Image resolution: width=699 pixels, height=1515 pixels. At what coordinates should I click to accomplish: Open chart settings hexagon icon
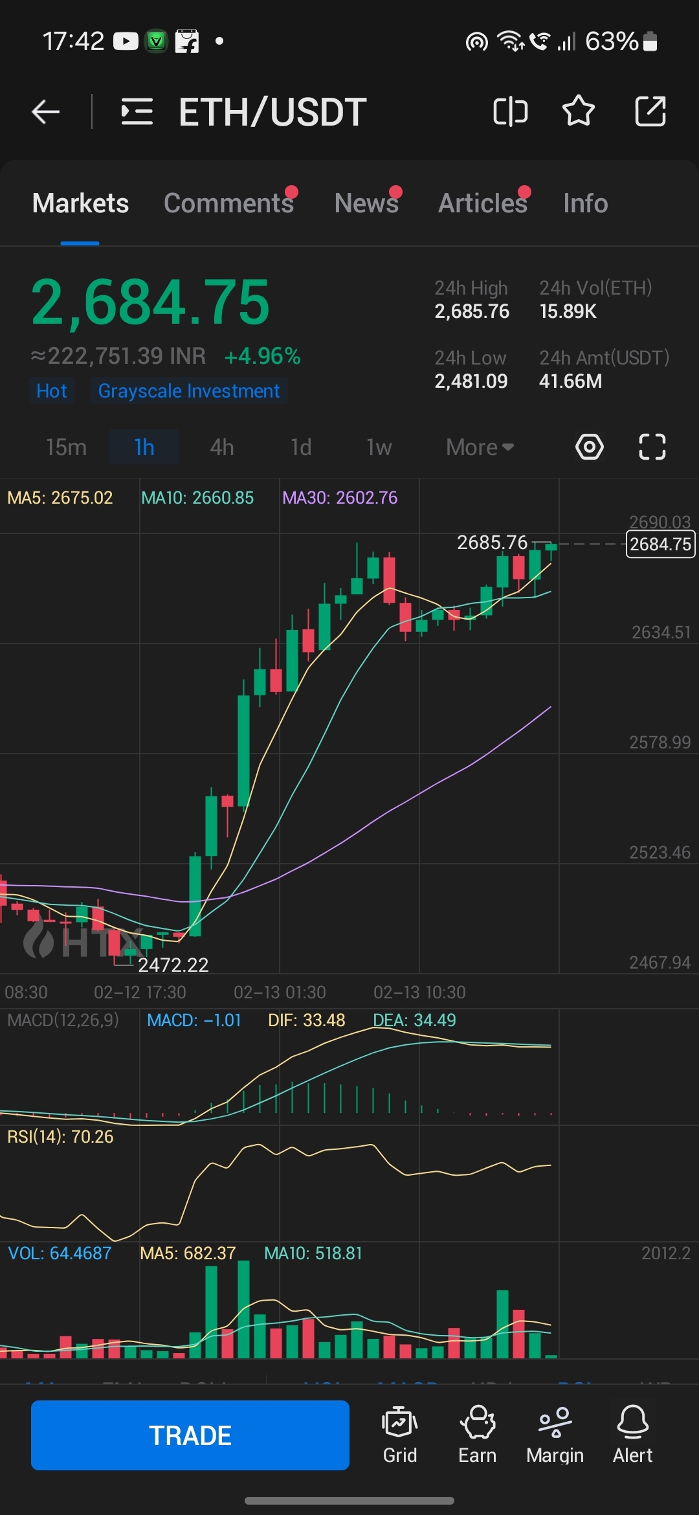[x=589, y=447]
